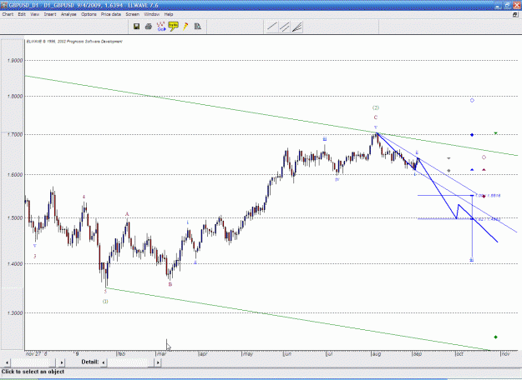Click the document preview icon
The width and height of the screenshot is (522, 380).
(x=198, y=27)
